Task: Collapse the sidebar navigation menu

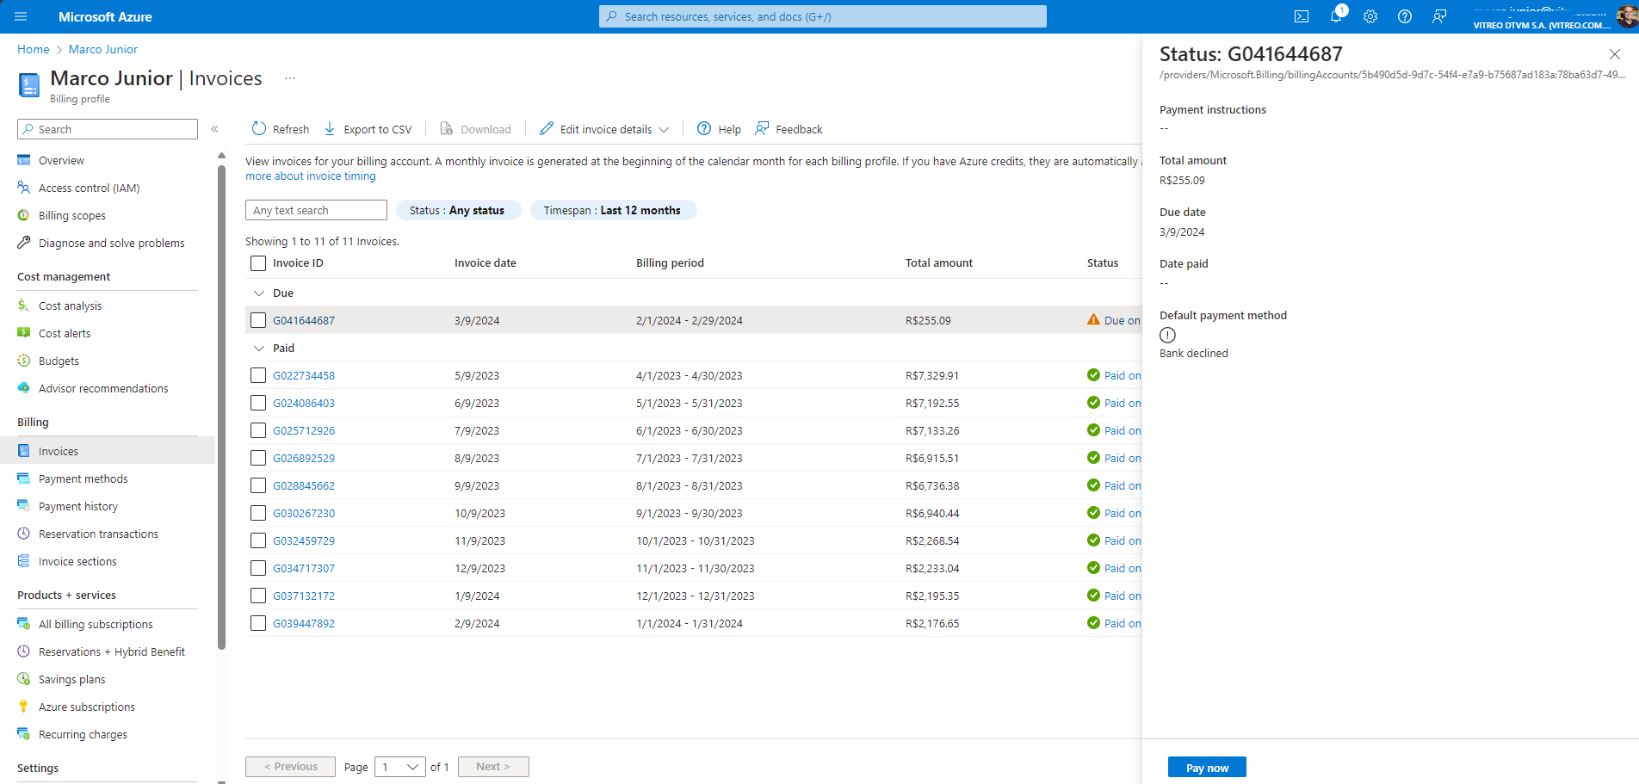Action: [214, 129]
